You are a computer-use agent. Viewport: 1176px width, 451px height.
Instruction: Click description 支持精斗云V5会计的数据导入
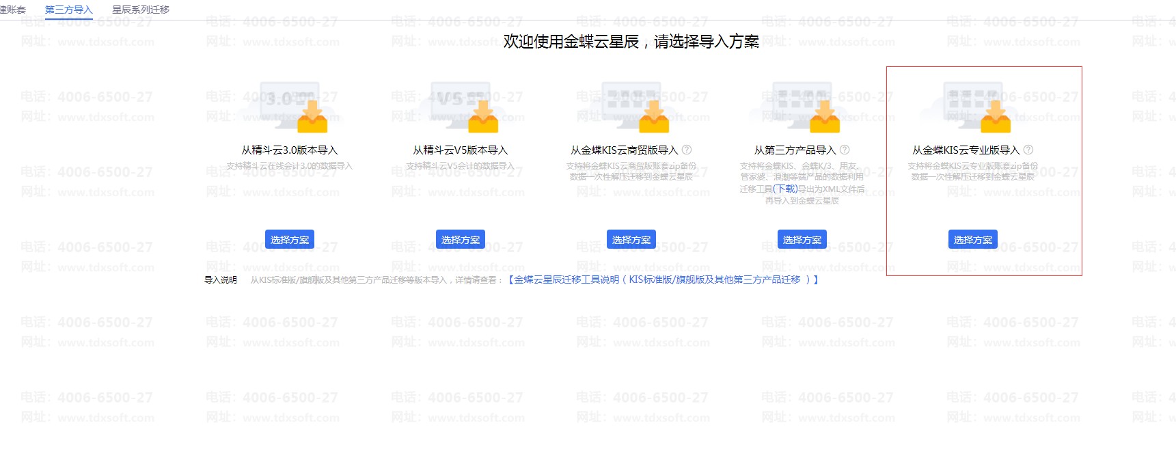click(x=461, y=166)
